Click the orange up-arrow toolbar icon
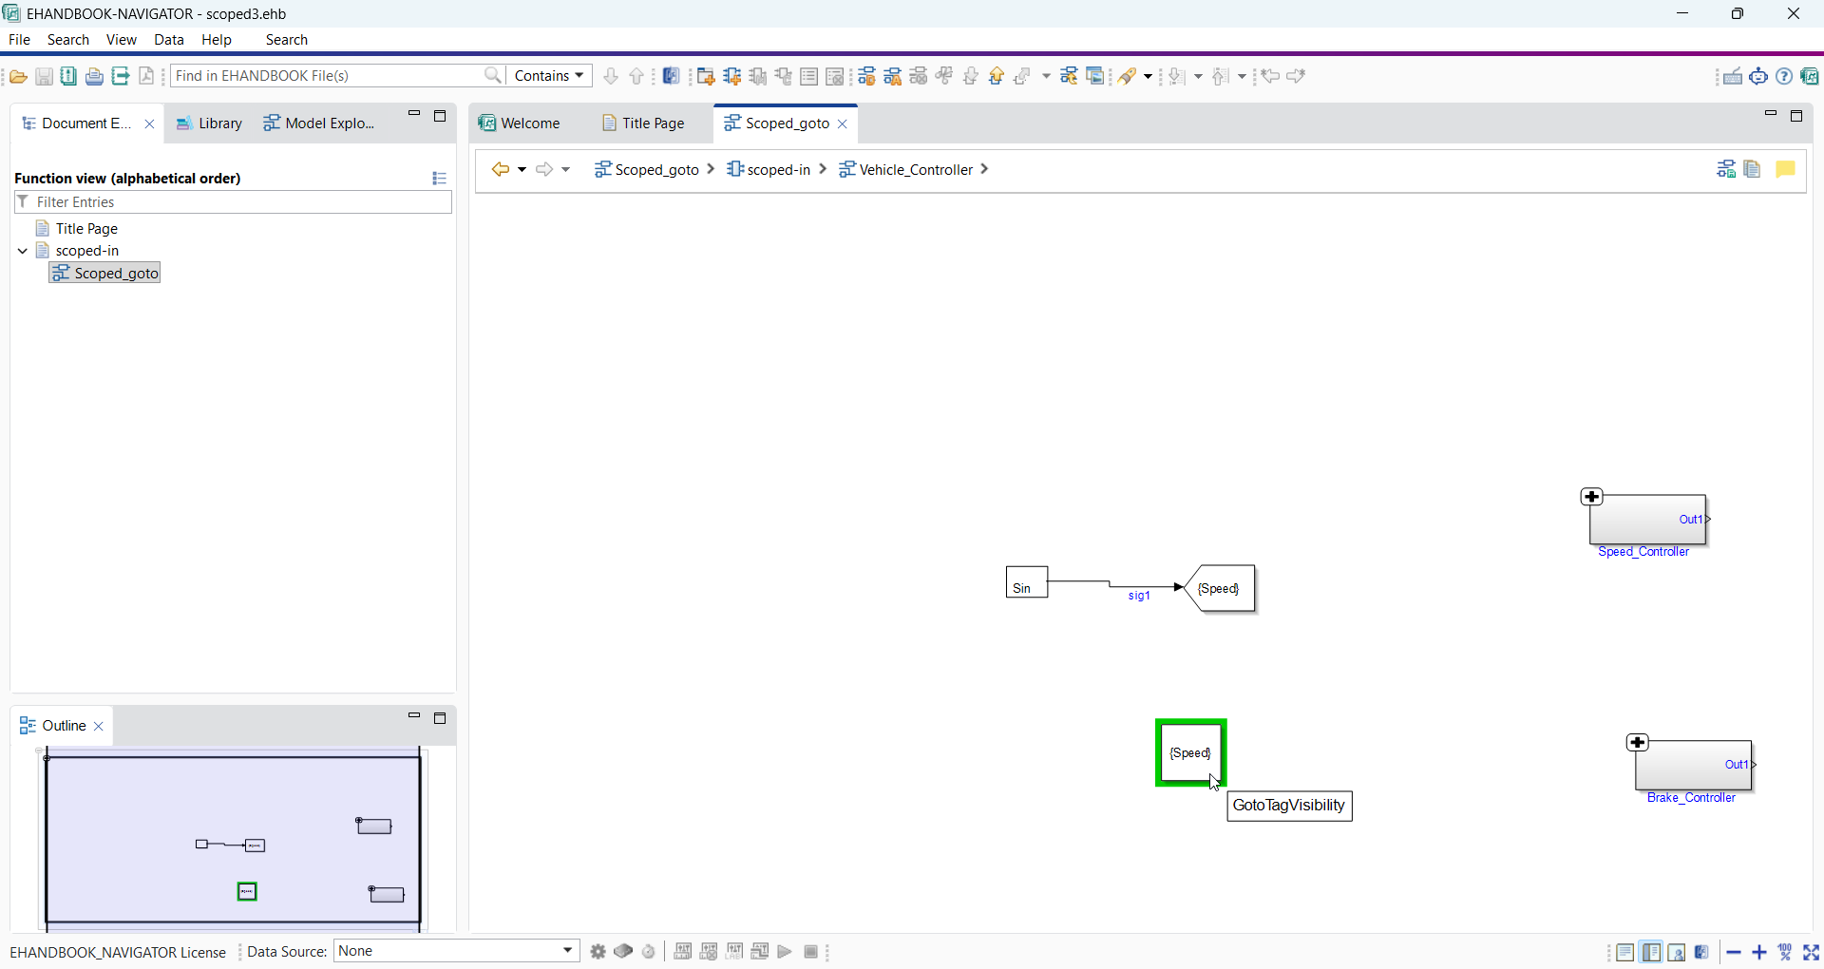The height and width of the screenshot is (969, 1824). click(997, 76)
